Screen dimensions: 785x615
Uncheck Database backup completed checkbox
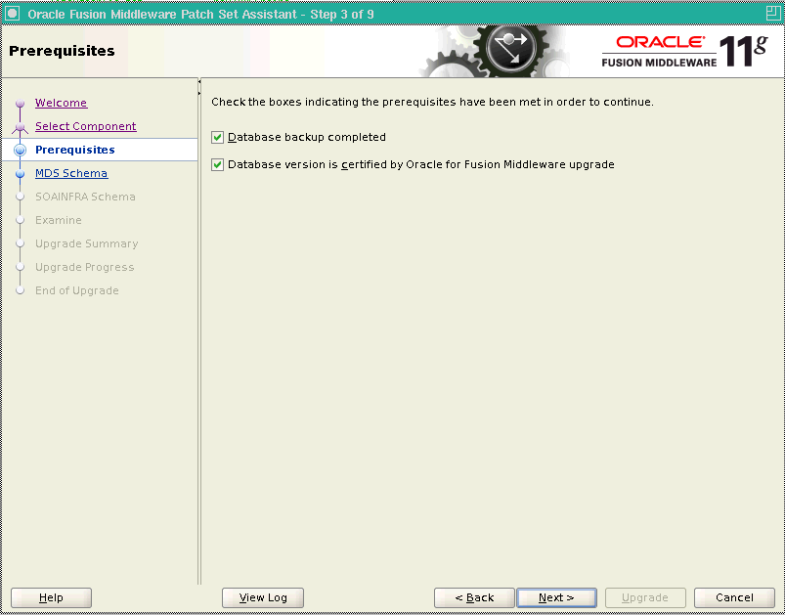pos(217,137)
